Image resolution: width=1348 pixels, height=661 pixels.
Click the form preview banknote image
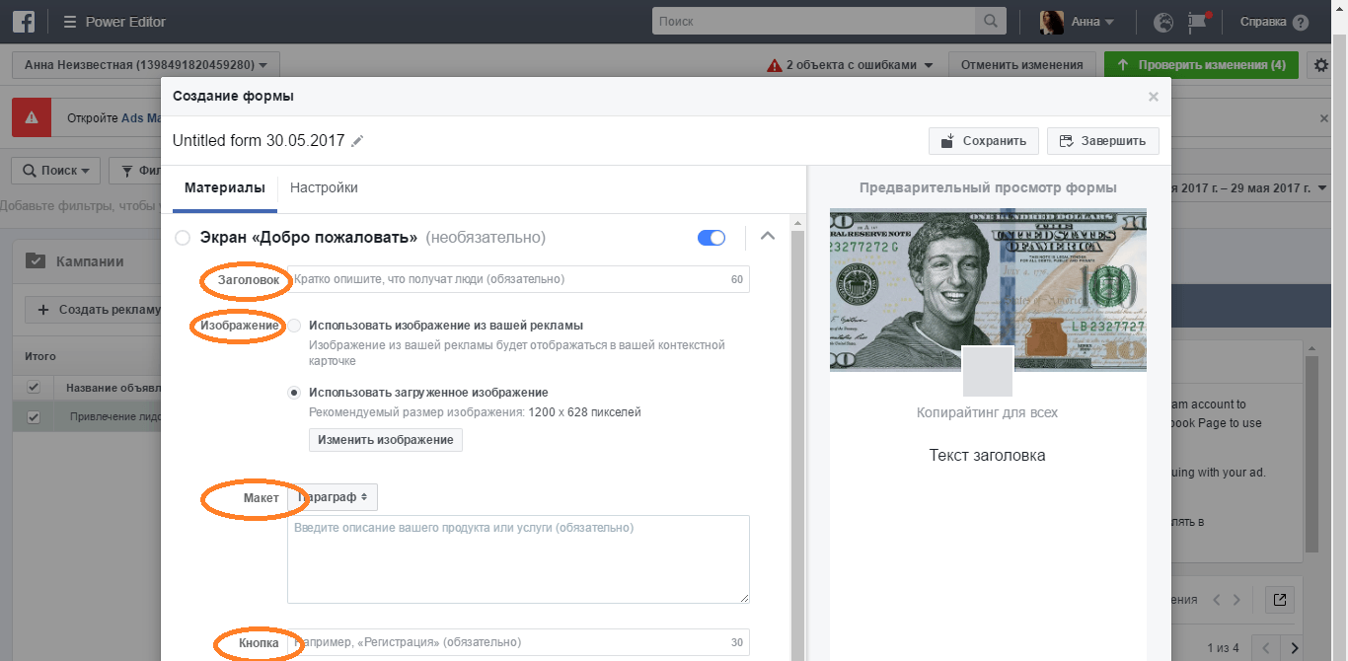(988, 289)
